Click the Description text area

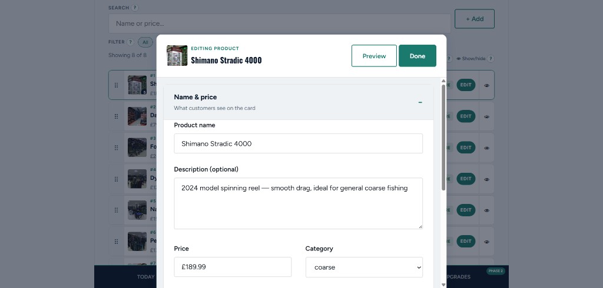point(298,203)
